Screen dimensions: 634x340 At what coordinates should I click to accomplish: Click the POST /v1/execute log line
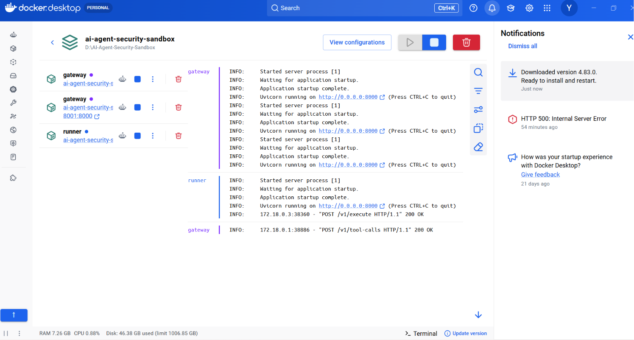342,215
